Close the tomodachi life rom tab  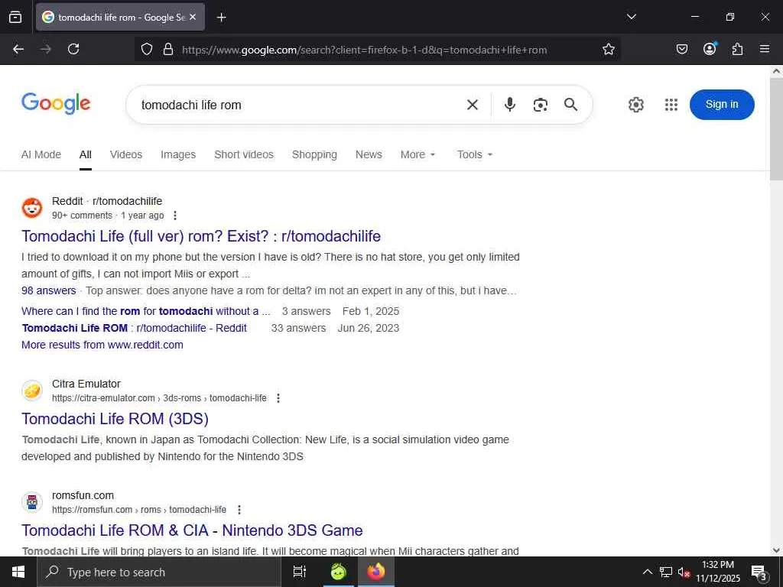[x=193, y=17]
